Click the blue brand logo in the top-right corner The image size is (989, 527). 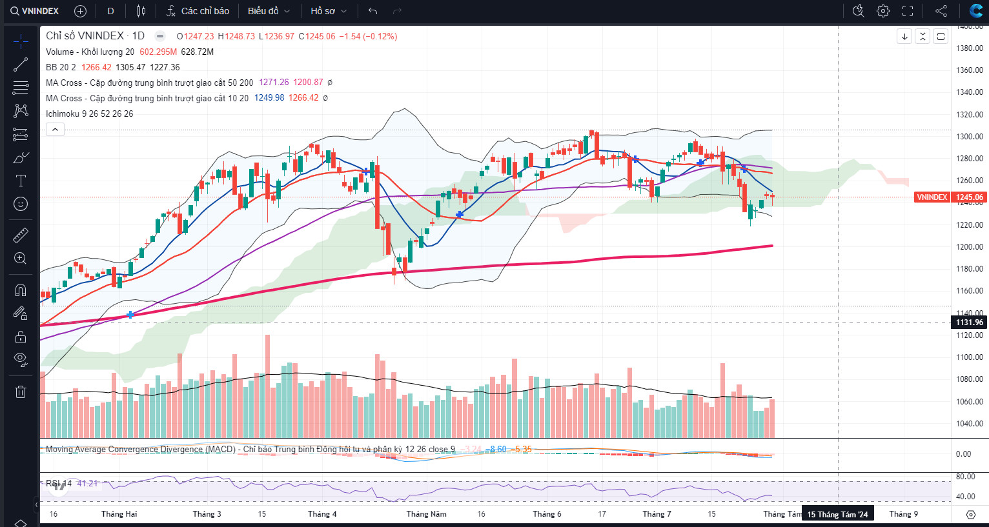pyautogui.click(x=976, y=11)
